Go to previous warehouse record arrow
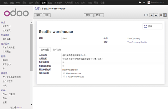The width and height of the screenshot is (168, 109). pyautogui.click(x=151, y=15)
